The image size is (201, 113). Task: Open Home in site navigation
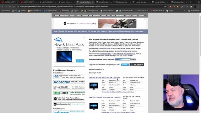pos(57,16)
